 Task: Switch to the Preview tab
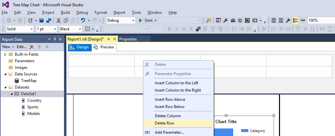104,47
